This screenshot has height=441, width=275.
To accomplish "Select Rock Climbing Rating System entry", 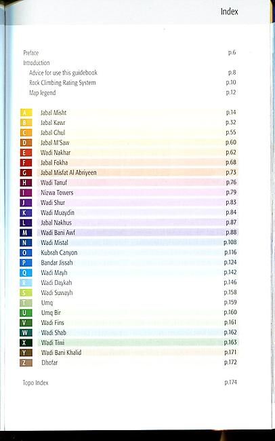I will (x=62, y=83).
